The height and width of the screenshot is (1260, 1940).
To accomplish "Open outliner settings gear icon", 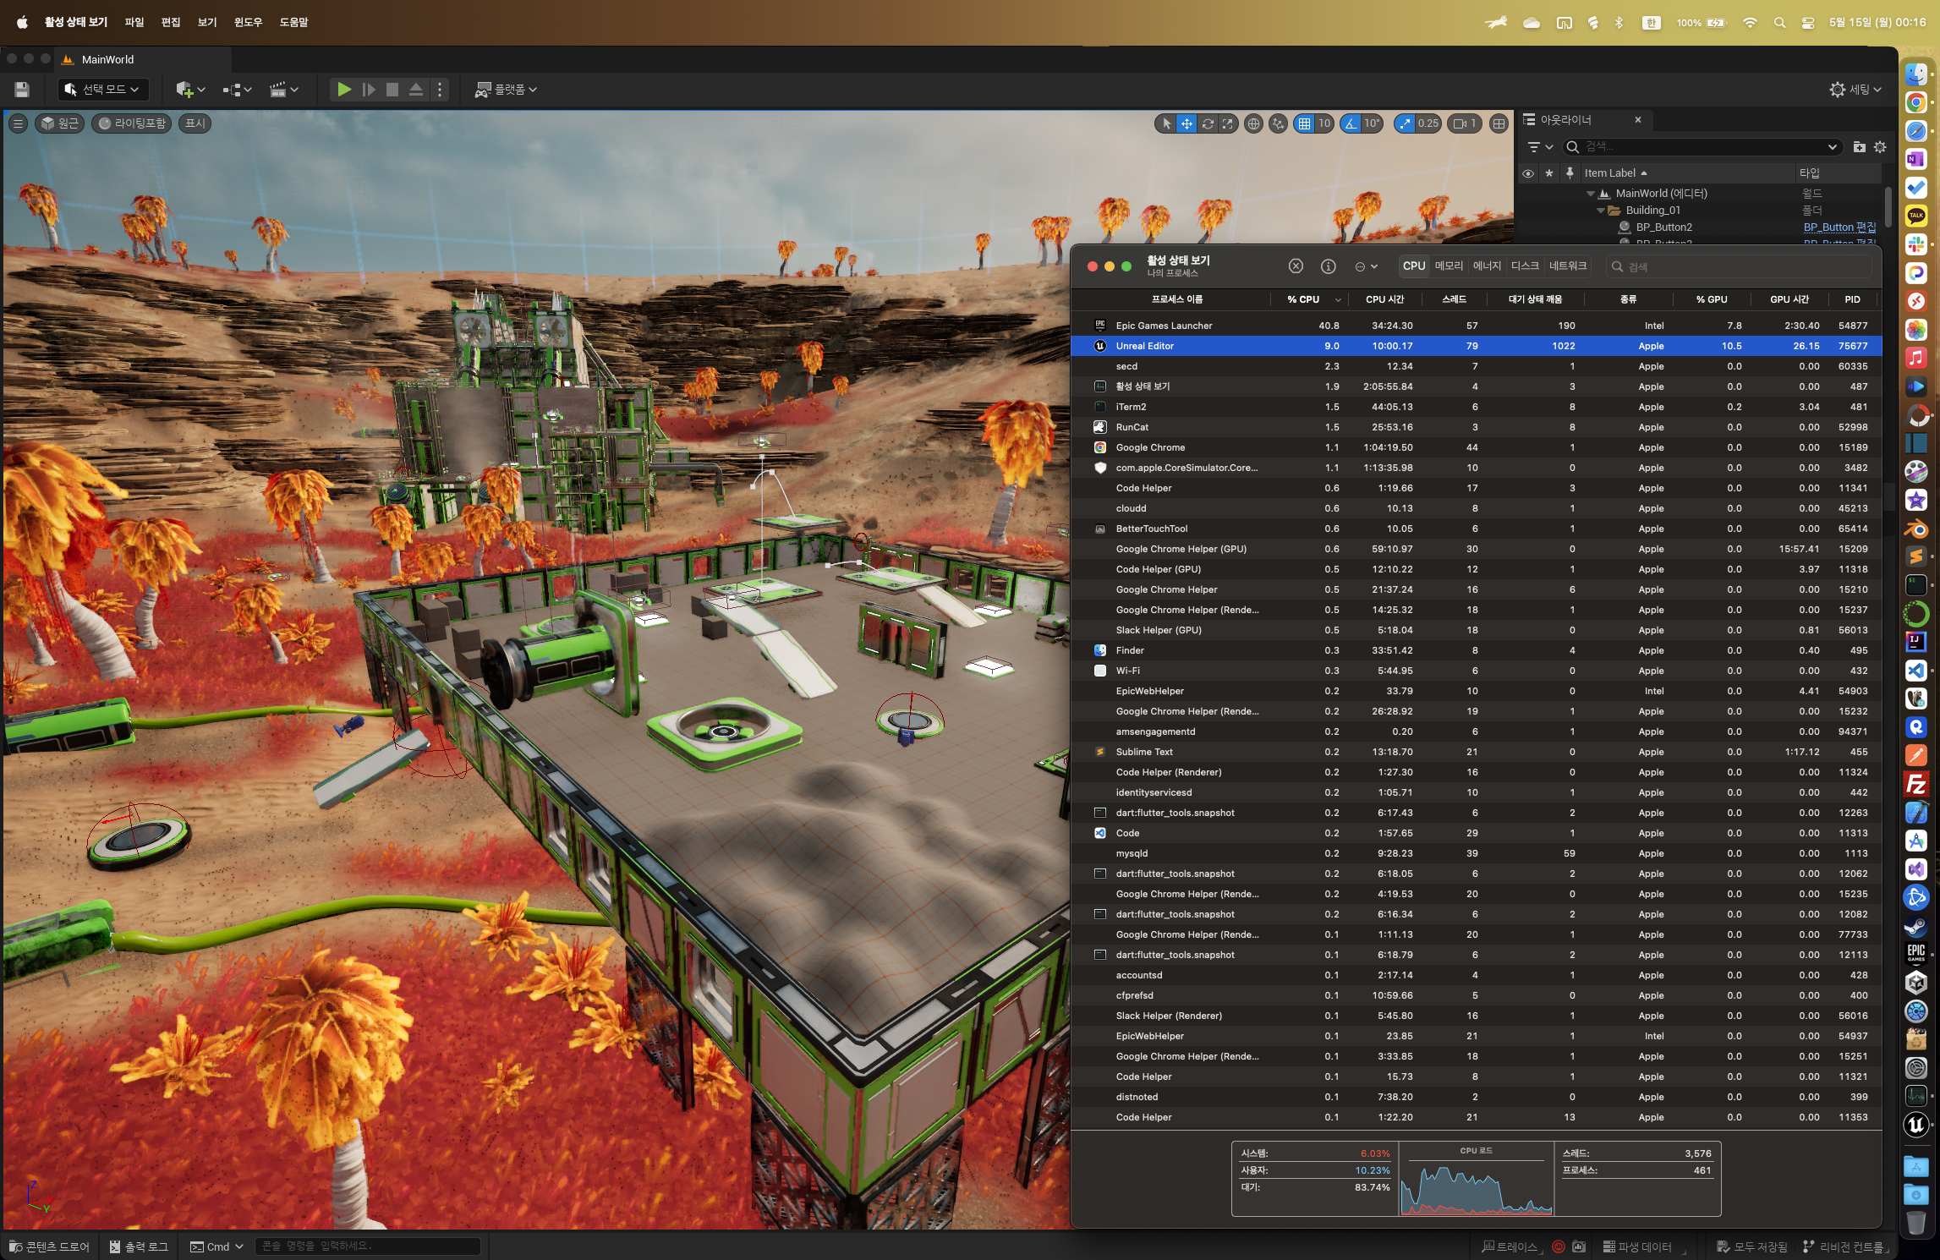I will pyautogui.click(x=1880, y=147).
